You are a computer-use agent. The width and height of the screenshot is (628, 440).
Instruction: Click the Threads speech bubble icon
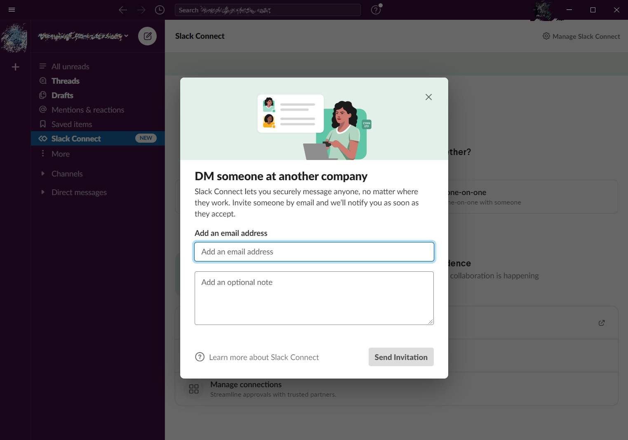[x=43, y=80]
